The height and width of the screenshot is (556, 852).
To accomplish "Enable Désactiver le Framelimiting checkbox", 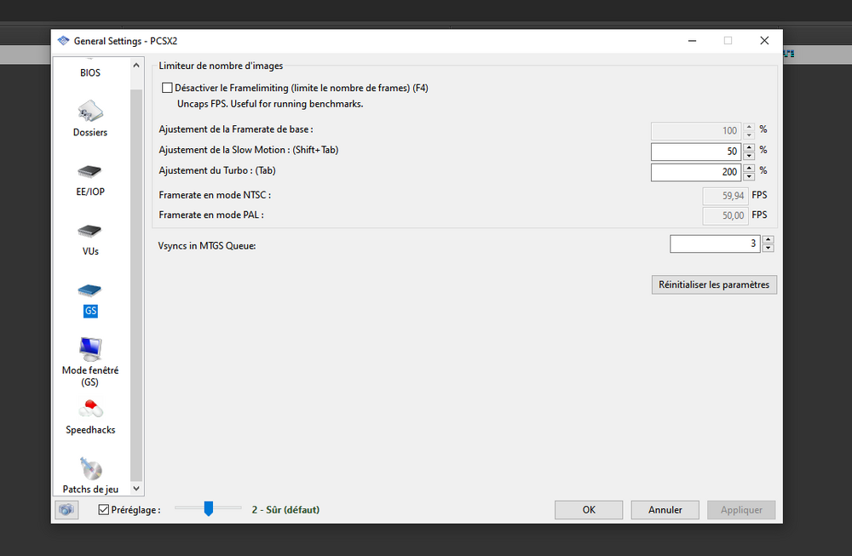I will pos(167,88).
